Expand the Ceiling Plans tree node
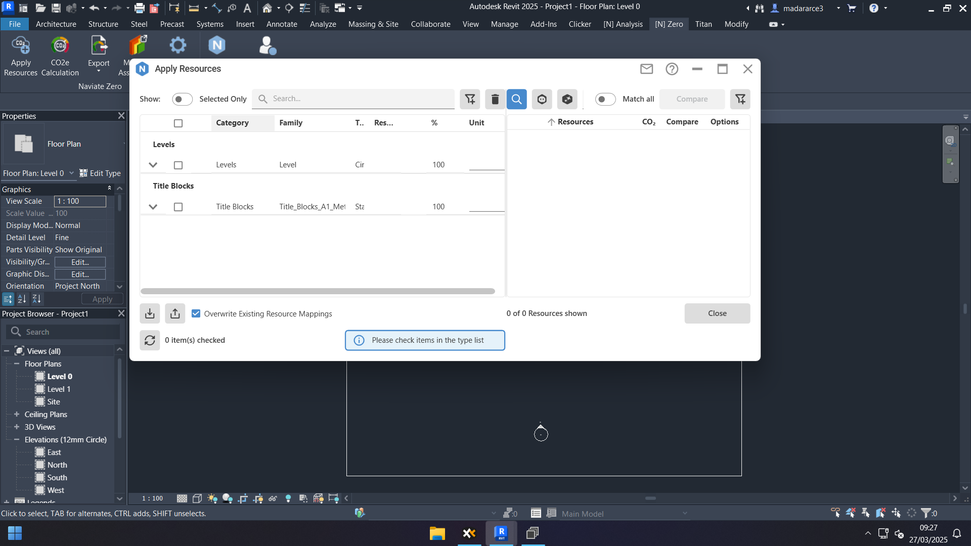 pos(17,414)
